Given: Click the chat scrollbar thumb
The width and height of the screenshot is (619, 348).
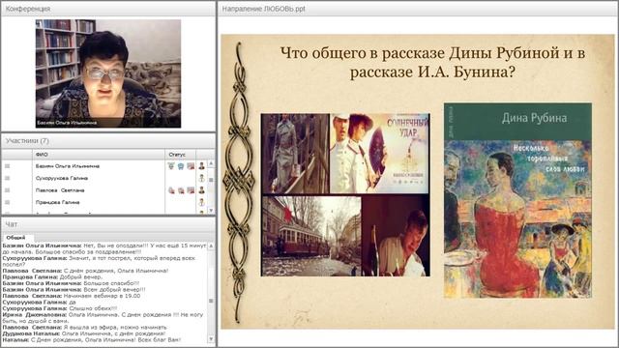Looking at the screenshot, I should coord(211,301).
